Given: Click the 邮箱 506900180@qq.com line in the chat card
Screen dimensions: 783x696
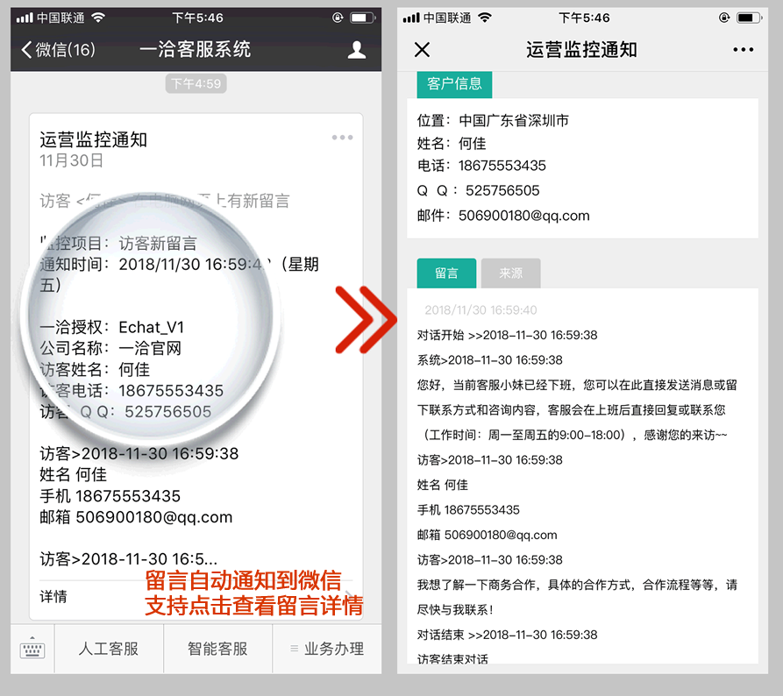Looking at the screenshot, I should [136, 517].
